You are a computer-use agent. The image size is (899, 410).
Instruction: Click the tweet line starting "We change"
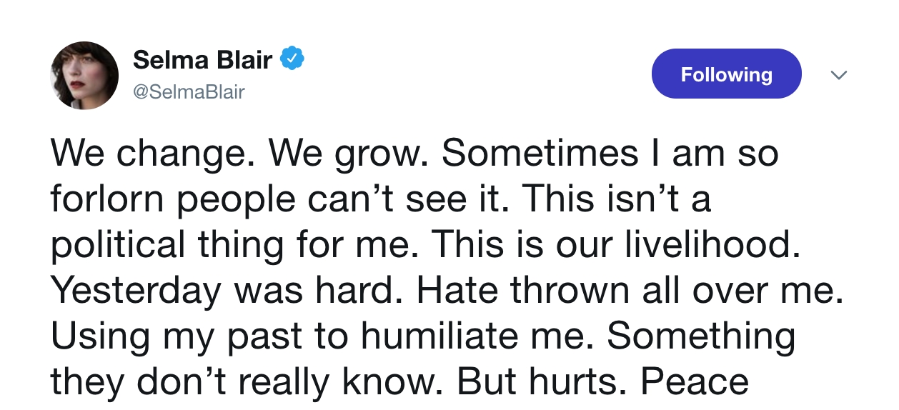coord(414,155)
